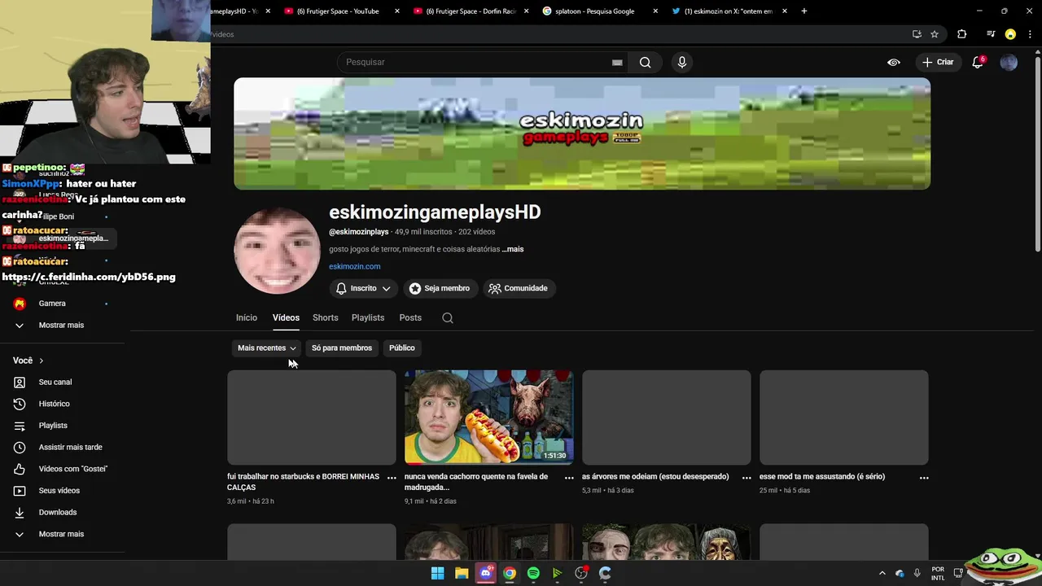Expand the Você section chevron
Screen dimensions: 1042x586
[x=41, y=361]
